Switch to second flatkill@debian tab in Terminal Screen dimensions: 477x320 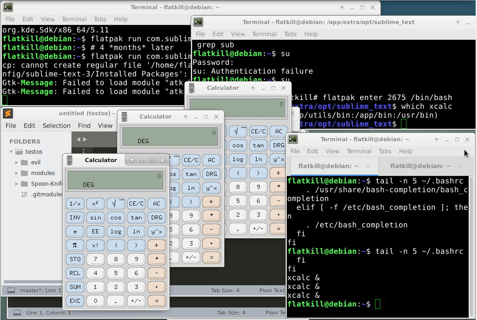420,166
